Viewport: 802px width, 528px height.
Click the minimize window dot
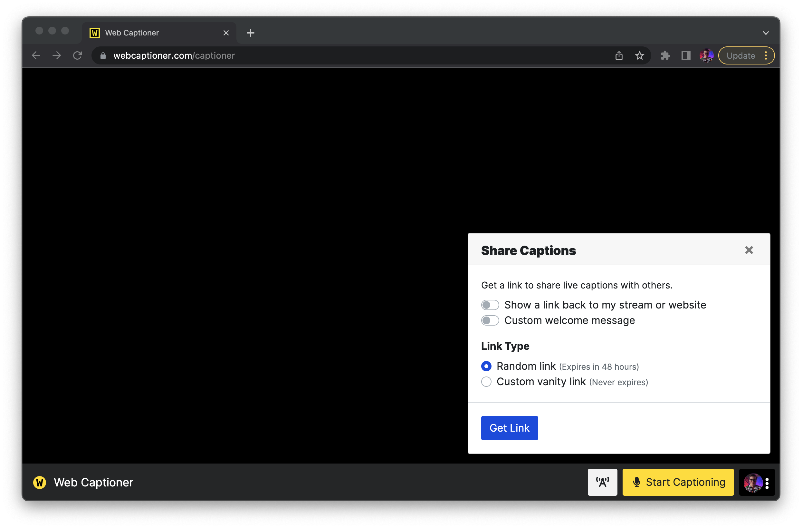click(52, 31)
